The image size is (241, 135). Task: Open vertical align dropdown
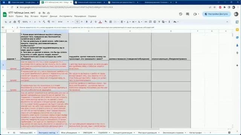tap(128, 22)
